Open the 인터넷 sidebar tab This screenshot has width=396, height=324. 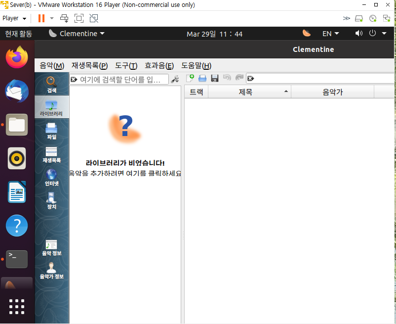[x=51, y=178]
